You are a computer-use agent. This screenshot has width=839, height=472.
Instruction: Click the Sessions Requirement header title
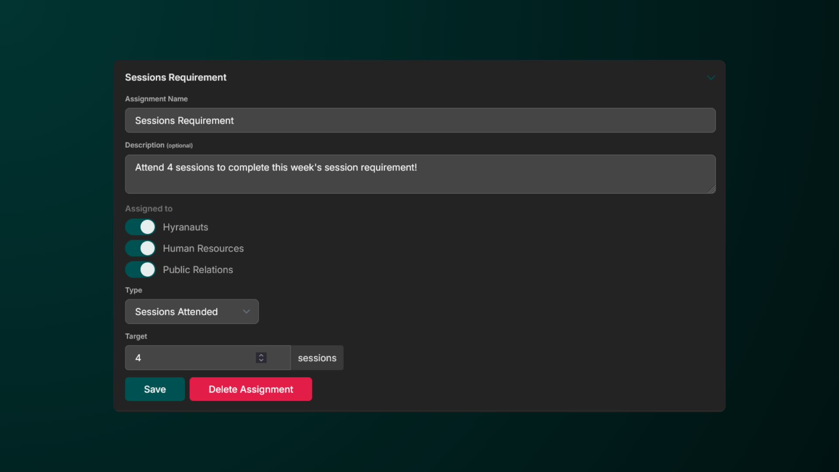coord(176,77)
